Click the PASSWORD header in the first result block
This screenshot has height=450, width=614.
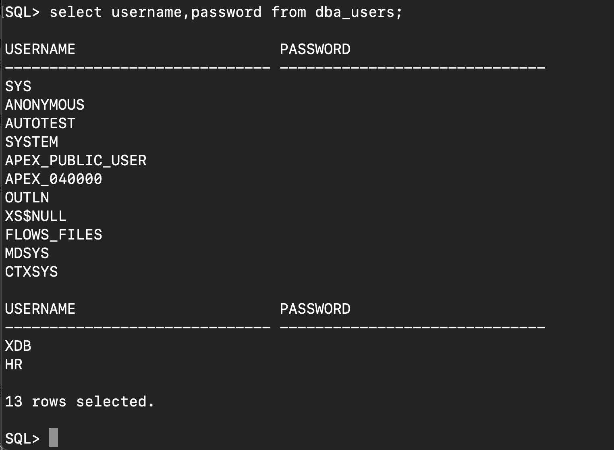pos(315,49)
